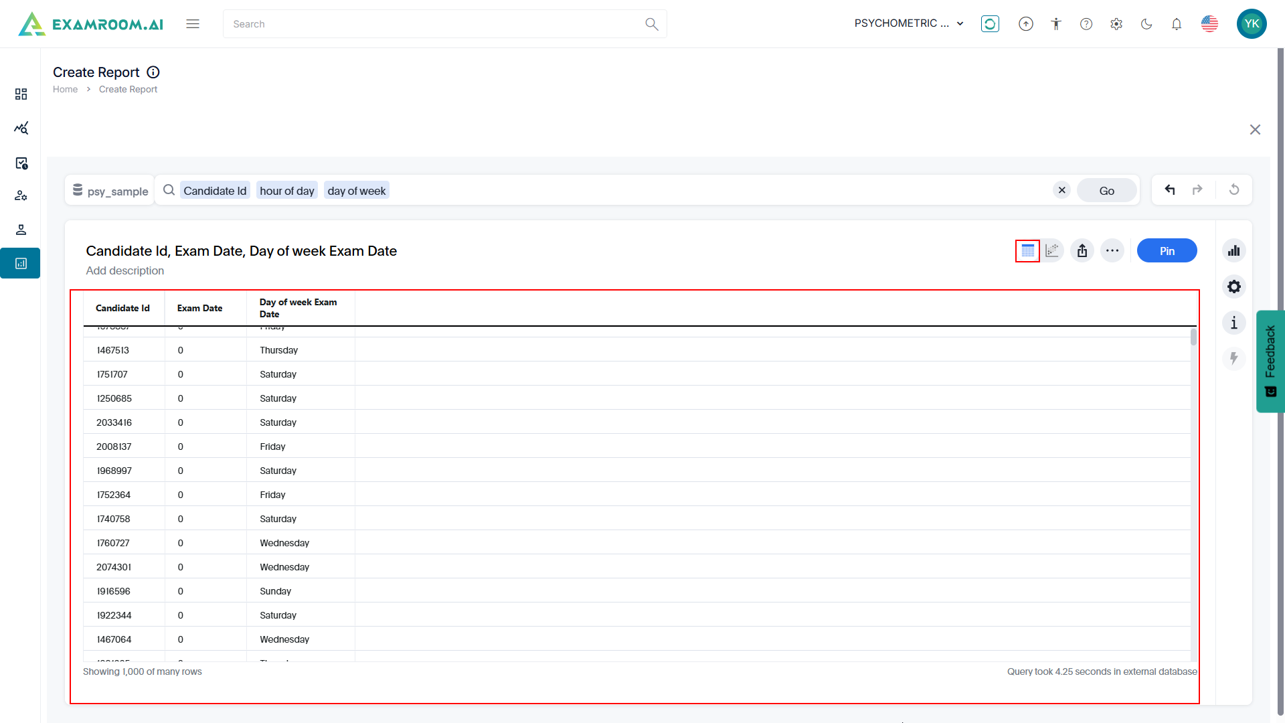Open the psy_sample data source selector

tap(110, 191)
